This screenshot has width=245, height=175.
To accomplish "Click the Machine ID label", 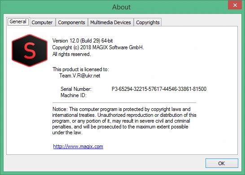I will pyautogui.click(x=74, y=95).
